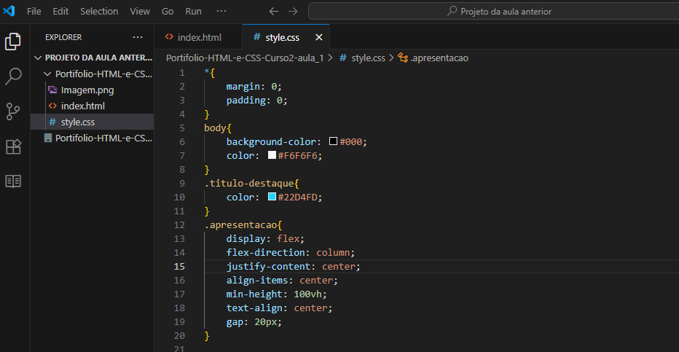Close the style.css tab
This screenshot has width=679, height=352.
(318, 37)
